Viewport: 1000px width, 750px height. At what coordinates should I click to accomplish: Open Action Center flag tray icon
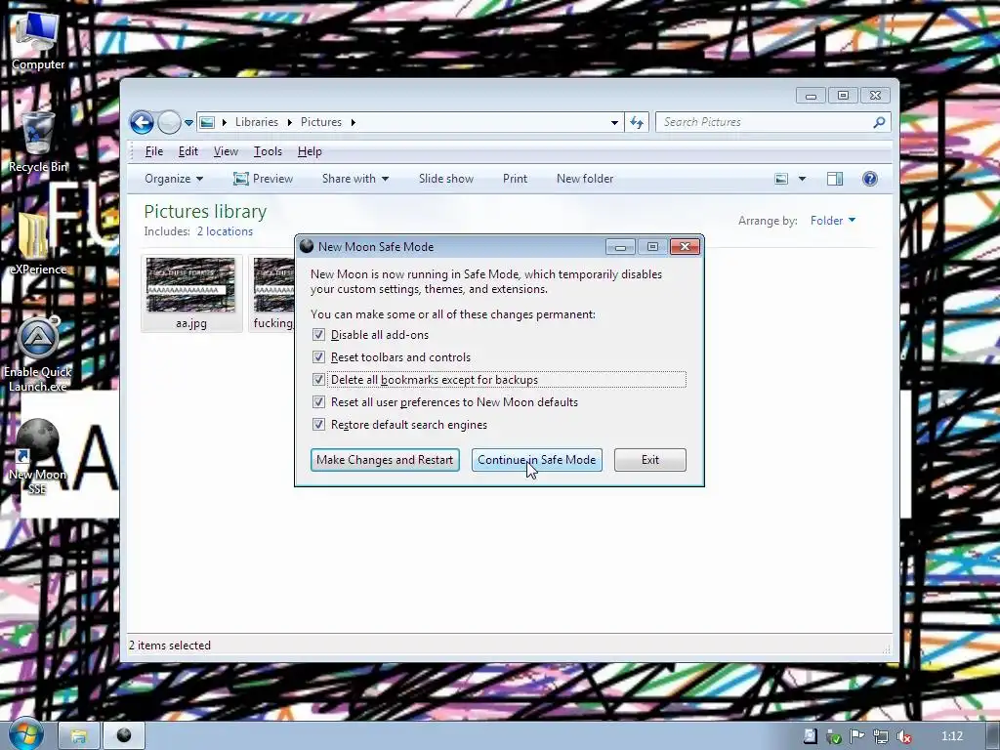click(857, 736)
